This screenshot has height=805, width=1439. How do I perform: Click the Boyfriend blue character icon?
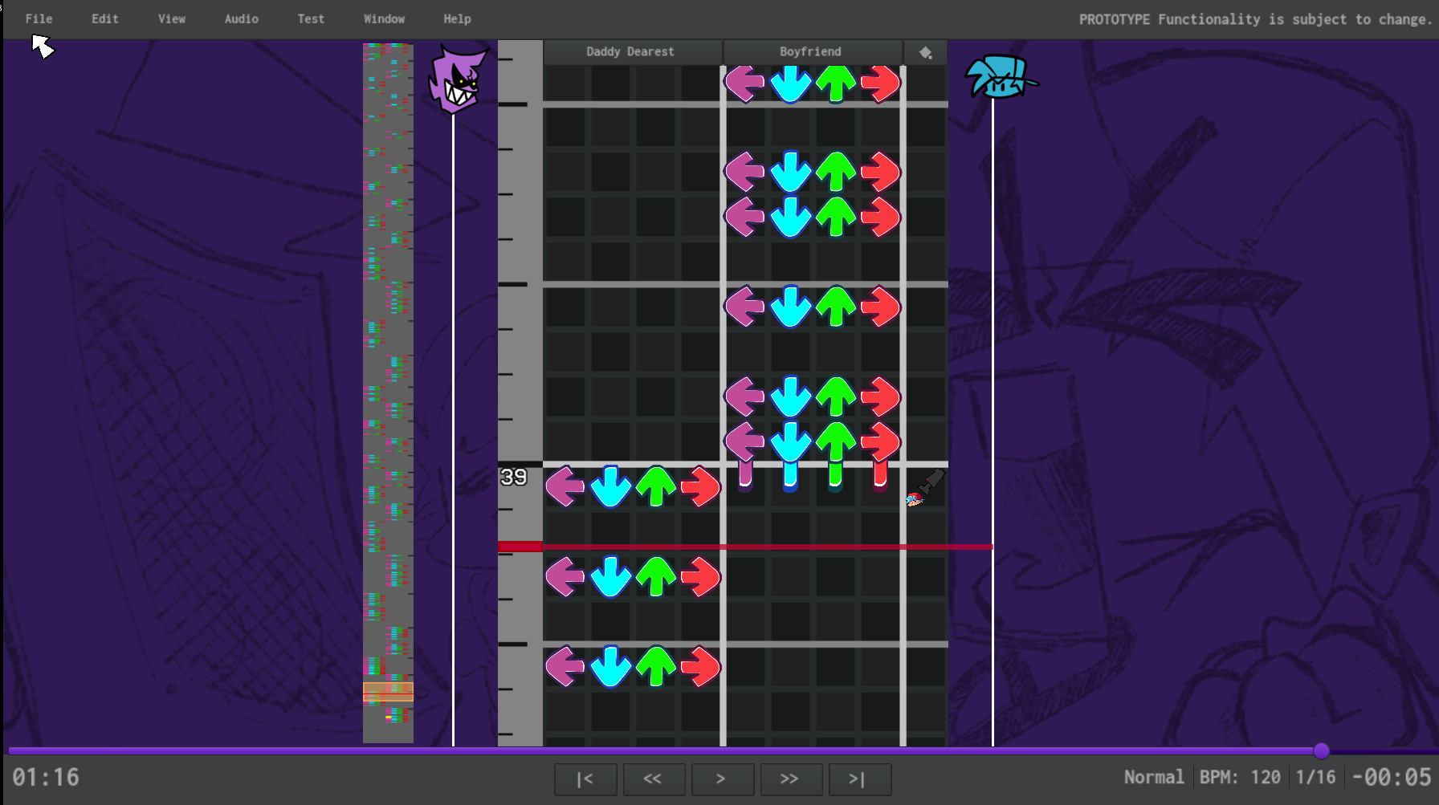[x=1000, y=77]
